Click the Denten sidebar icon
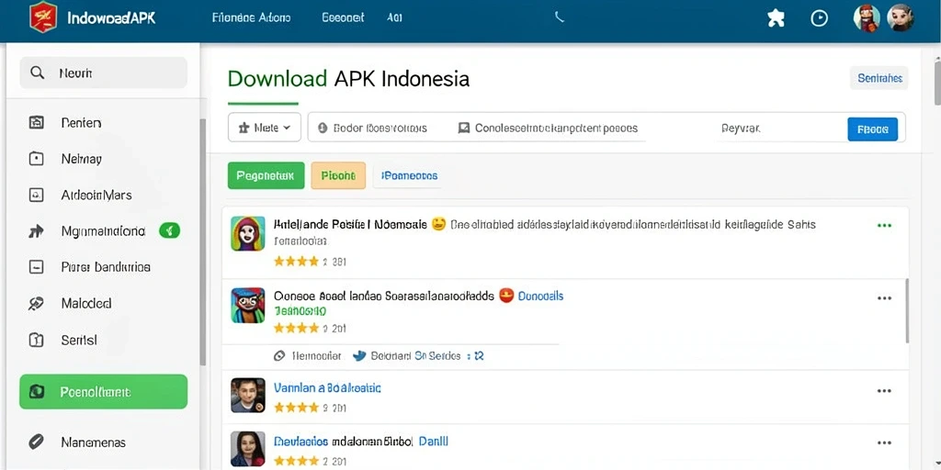The width and height of the screenshot is (941, 470). [37, 123]
